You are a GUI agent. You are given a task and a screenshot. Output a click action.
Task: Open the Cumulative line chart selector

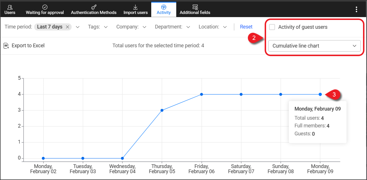pyautogui.click(x=314, y=46)
